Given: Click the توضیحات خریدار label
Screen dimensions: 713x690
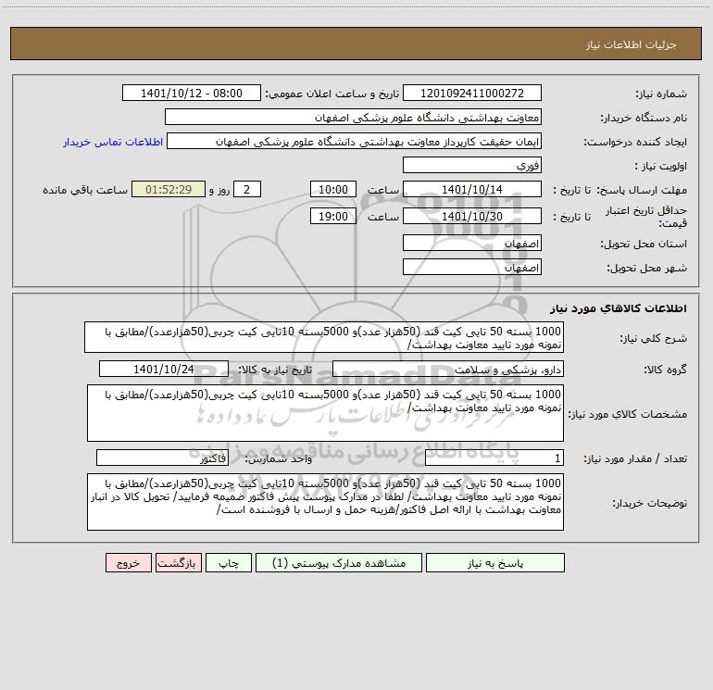Looking at the screenshot, I should click(x=650, y=504).
